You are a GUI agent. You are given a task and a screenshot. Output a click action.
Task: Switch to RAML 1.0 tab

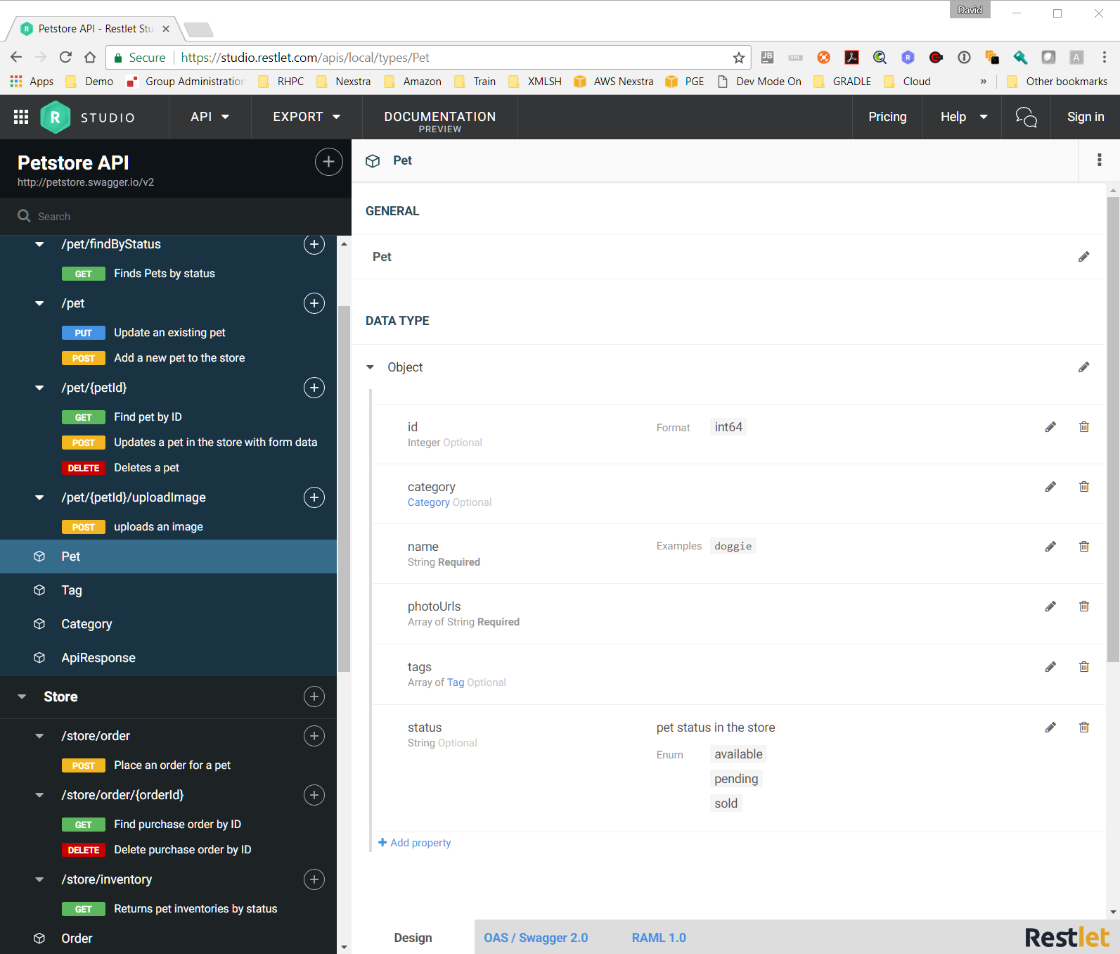659,938
